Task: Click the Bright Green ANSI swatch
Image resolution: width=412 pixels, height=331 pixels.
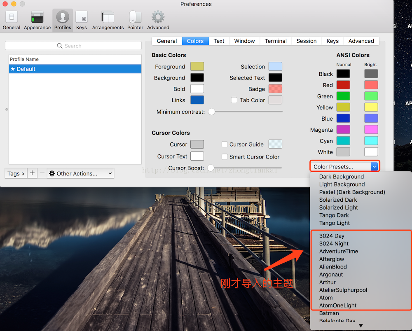Action: pos(371,96)
